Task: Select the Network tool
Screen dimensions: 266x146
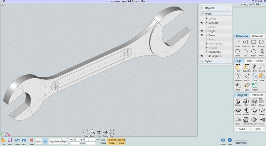Action: 254,121
